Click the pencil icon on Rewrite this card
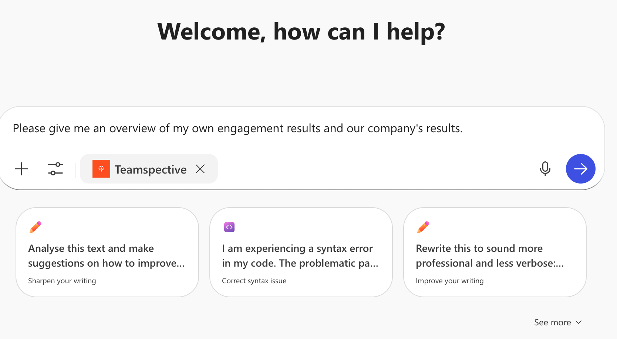617x339 pixels. pyautogui.click(x=423, y=227)
